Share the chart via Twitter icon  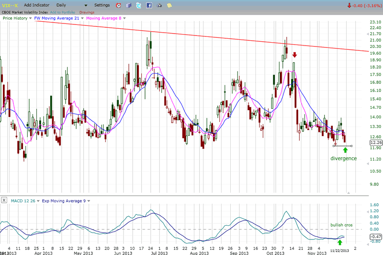pos(139,5)
